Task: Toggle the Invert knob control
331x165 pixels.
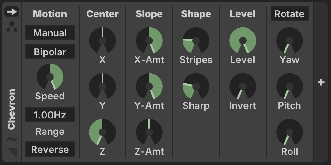Action: pyautogui.click(x=243, y=86)
